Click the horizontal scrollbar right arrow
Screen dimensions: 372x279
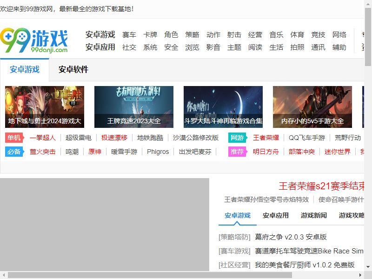361,275
